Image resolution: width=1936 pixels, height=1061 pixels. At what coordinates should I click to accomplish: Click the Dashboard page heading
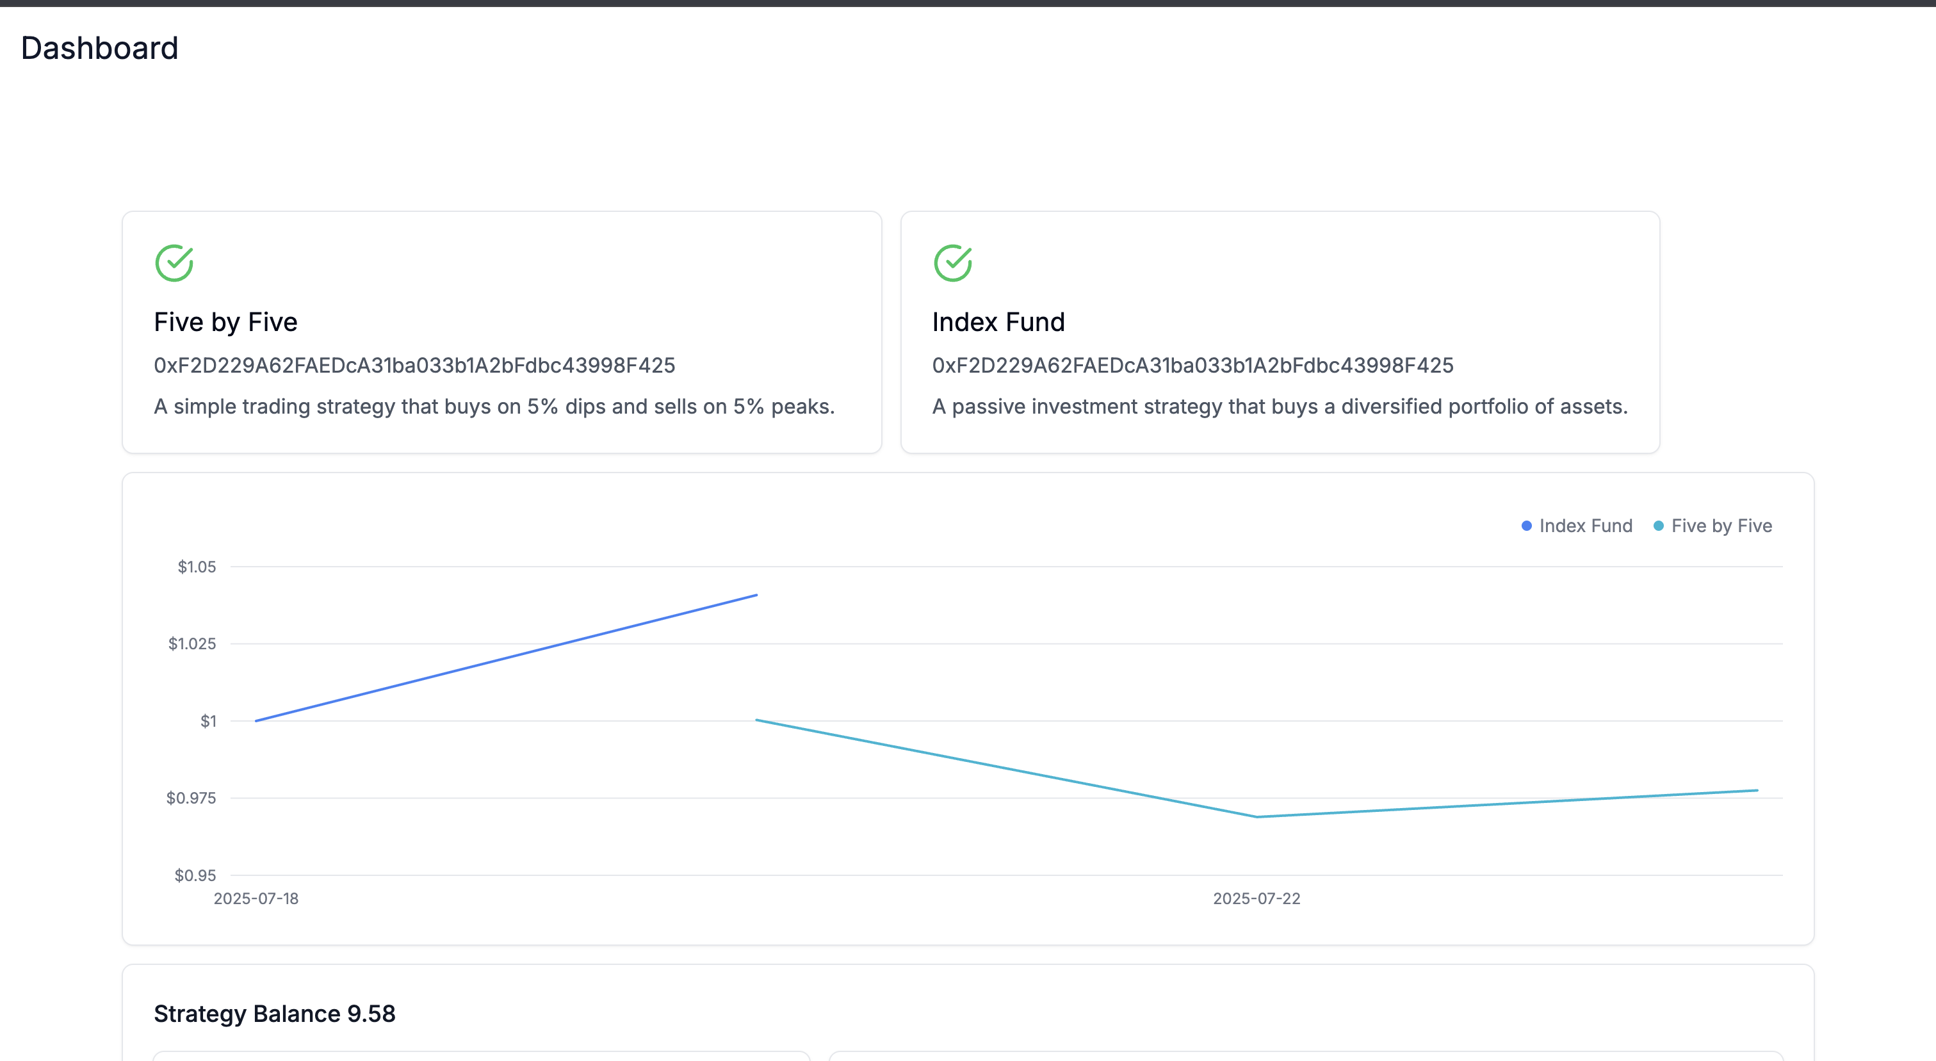[x=100, y=48]
